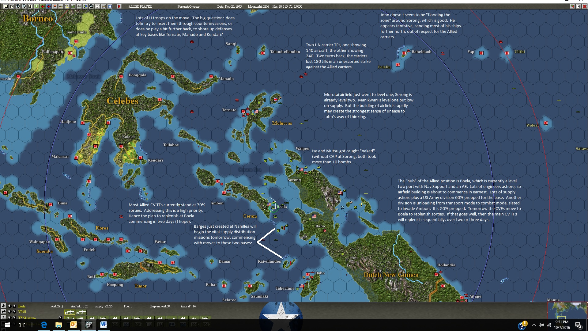The width and height of the screenshot is (588, 331).
Task: Click the Balikpapan base label on map
Action: coord(52,52)
